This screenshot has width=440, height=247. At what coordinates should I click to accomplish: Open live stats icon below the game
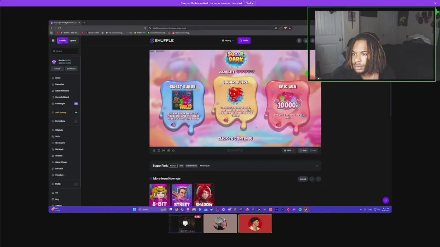[x=164, y=150]
